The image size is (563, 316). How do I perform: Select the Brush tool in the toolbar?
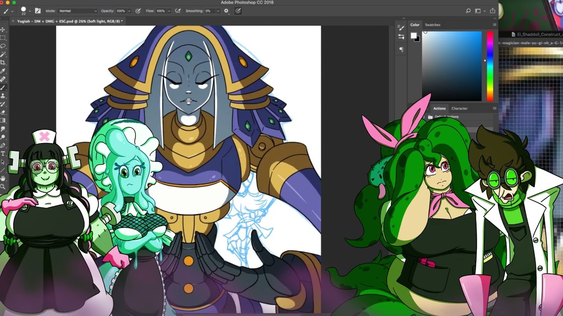[3, 88]
